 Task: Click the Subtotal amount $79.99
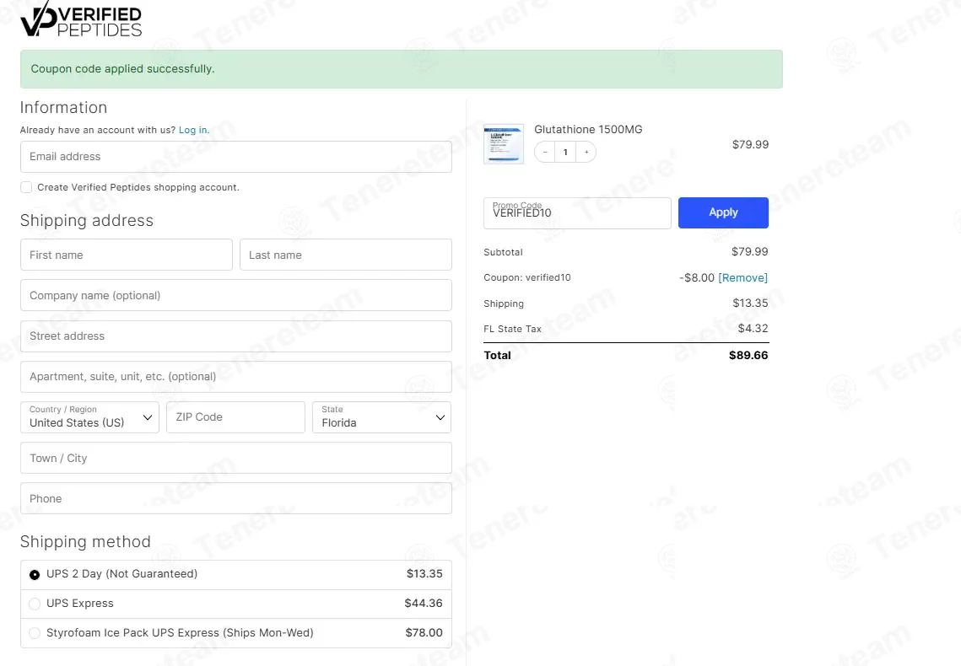click(x=749, y=251)
